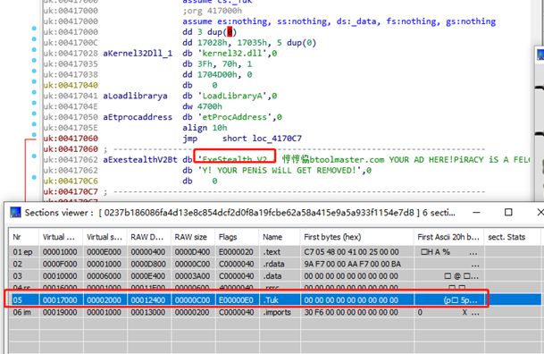Click breakpoint dot beside address 004170C6

coord(34,177)
